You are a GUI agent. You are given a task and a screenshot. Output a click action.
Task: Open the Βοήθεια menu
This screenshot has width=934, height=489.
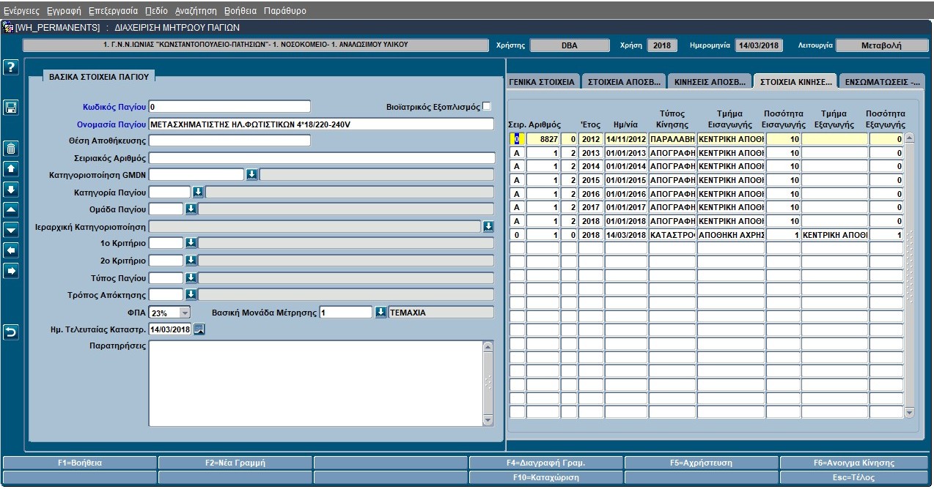coord(240,11)
